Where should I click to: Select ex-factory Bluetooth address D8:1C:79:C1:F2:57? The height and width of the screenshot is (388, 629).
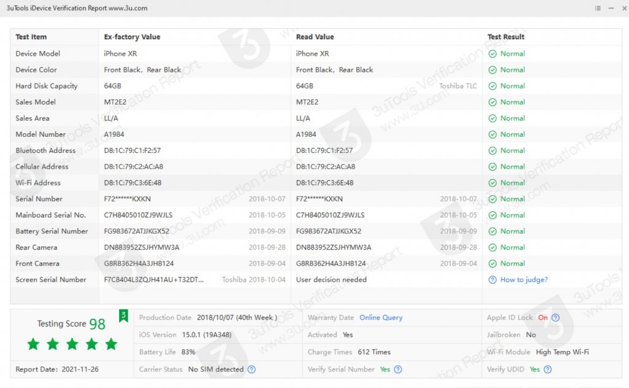tap(132, 150)
